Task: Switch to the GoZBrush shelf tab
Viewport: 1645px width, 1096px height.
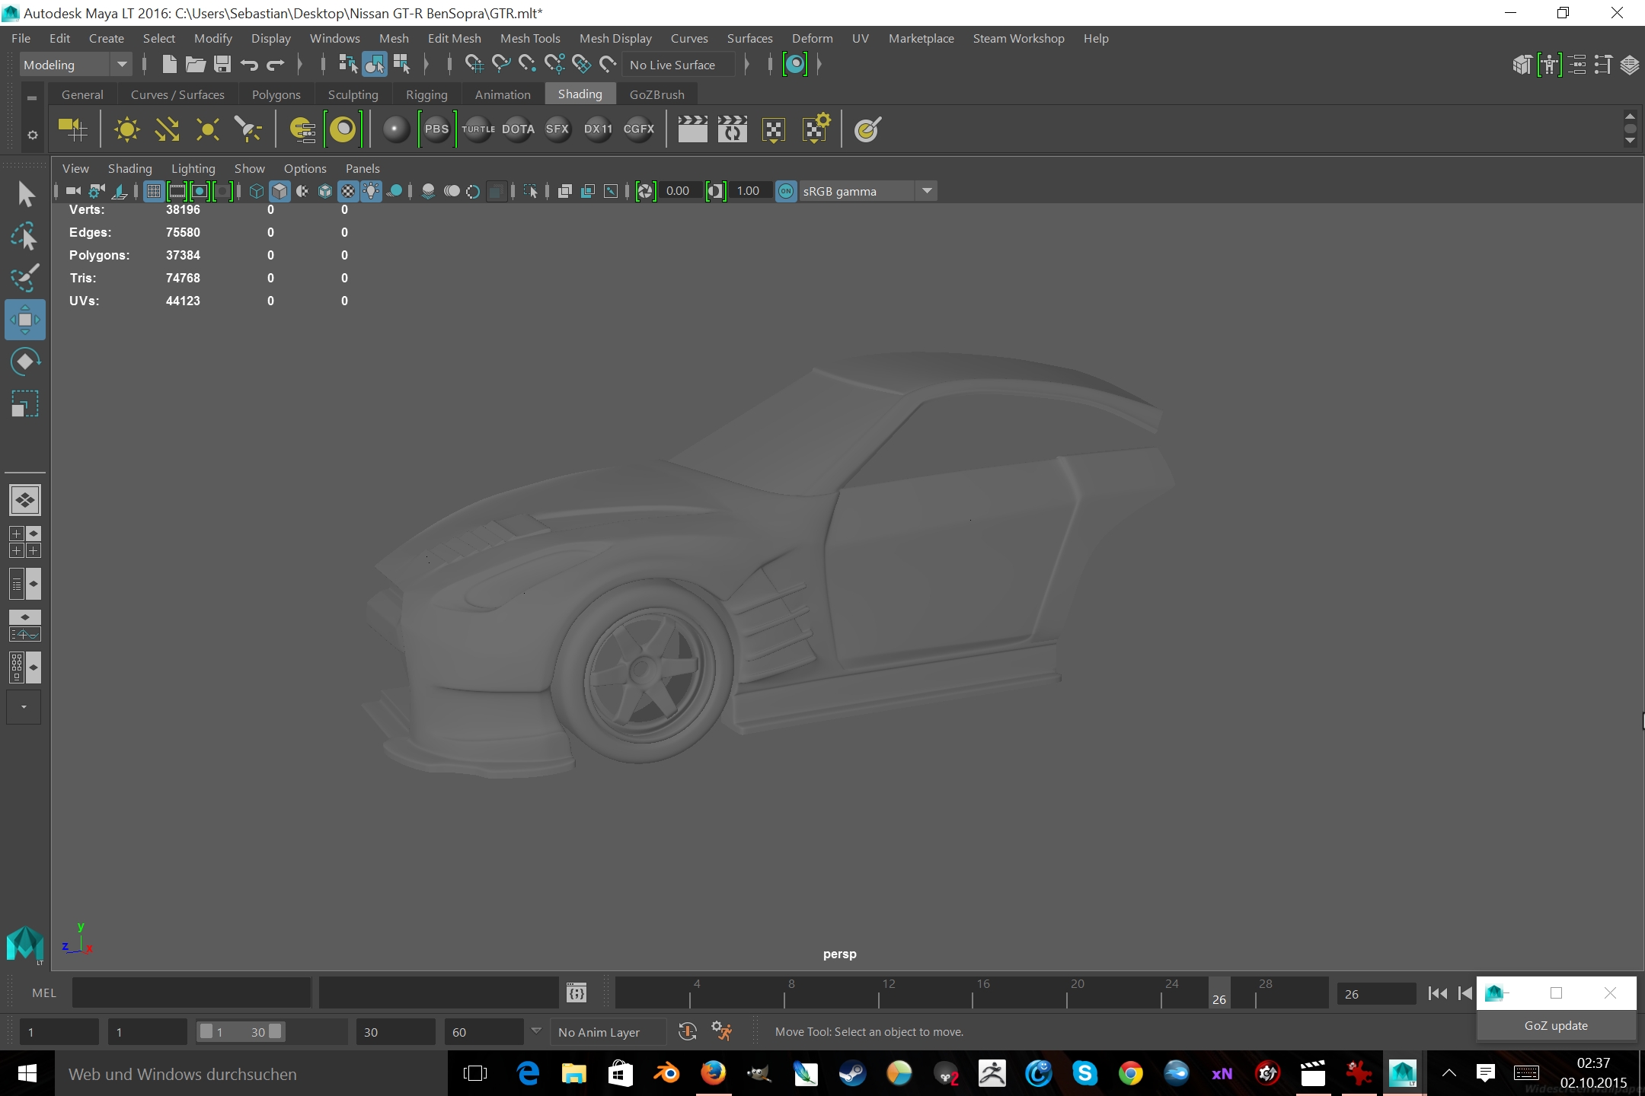Action: (656, 94)
